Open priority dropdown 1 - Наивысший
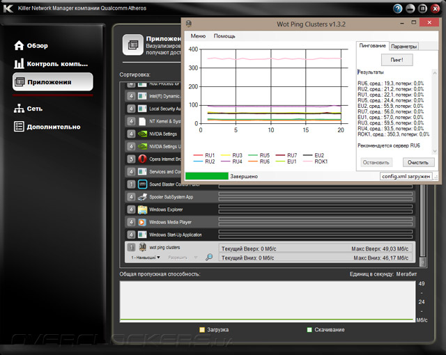Viewport: 446px width, 355px height. click(x=146, y=258)
